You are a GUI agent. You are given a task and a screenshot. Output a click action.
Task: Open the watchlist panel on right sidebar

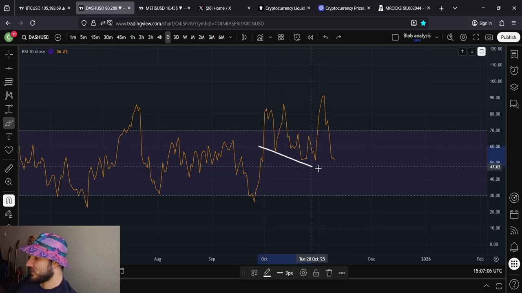coord(514,55)
